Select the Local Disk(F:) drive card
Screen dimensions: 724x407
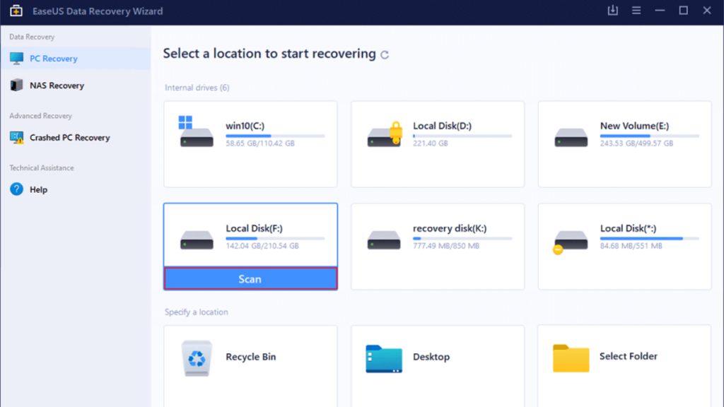[250, 236]
